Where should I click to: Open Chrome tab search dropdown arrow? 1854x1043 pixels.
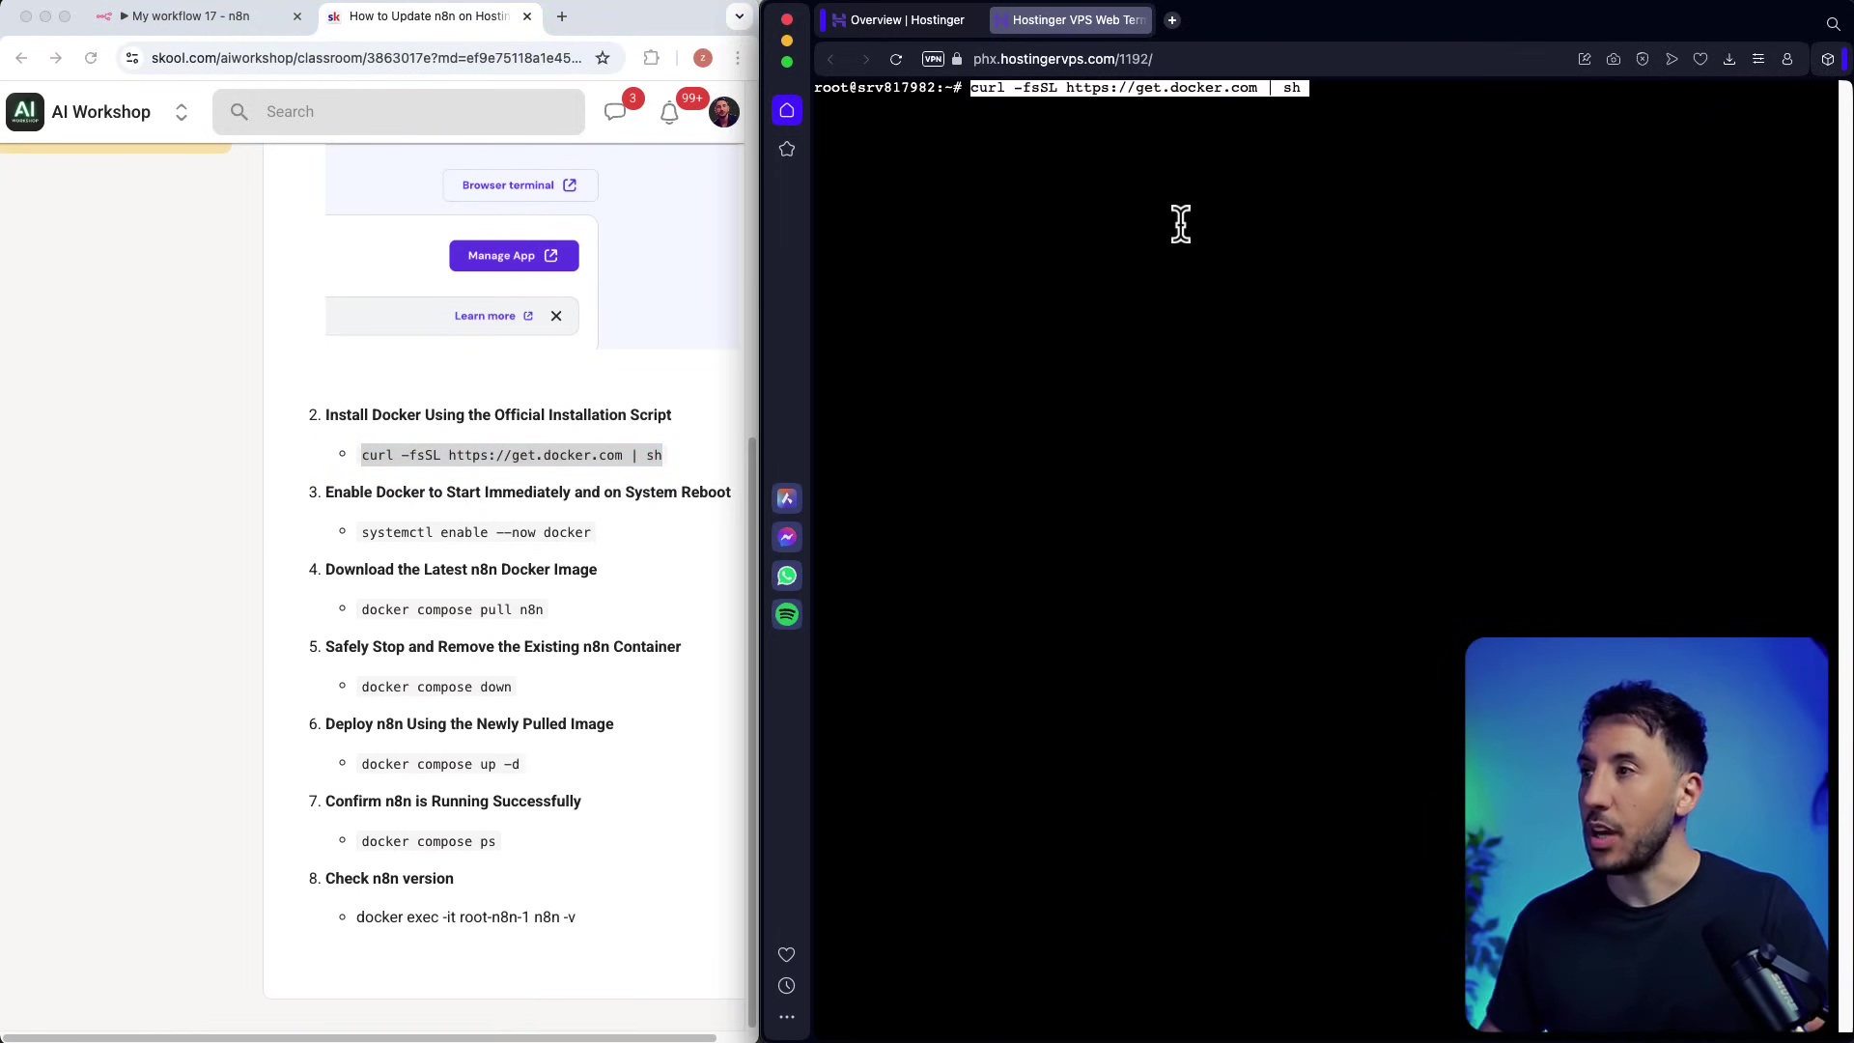pyautogui.click(x=739, y=16)
